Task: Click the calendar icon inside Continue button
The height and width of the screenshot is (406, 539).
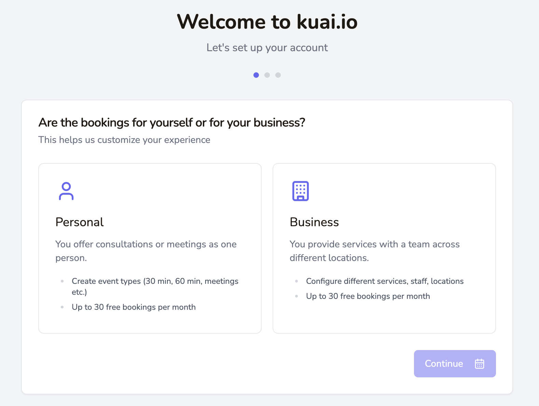Action: point(480,364)
